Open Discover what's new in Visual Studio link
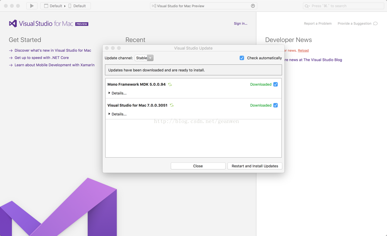 coord(53,50)
